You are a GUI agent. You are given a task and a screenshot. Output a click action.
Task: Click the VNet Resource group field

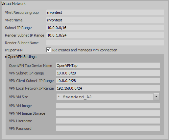[x=105, y=13]
